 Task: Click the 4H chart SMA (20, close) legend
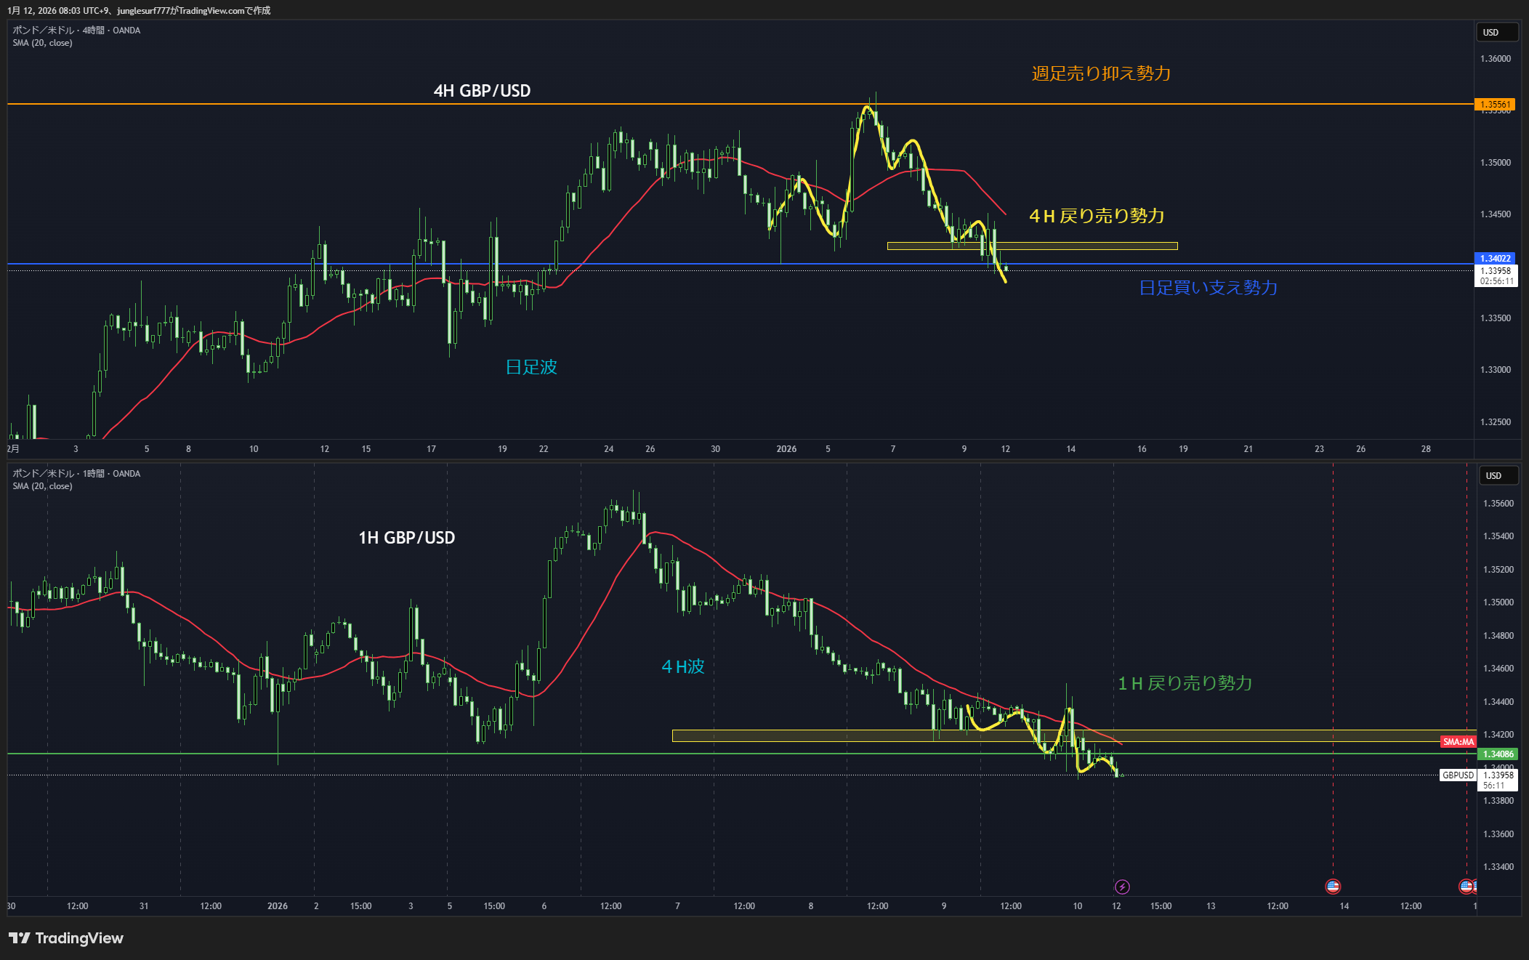click(42, 43)
